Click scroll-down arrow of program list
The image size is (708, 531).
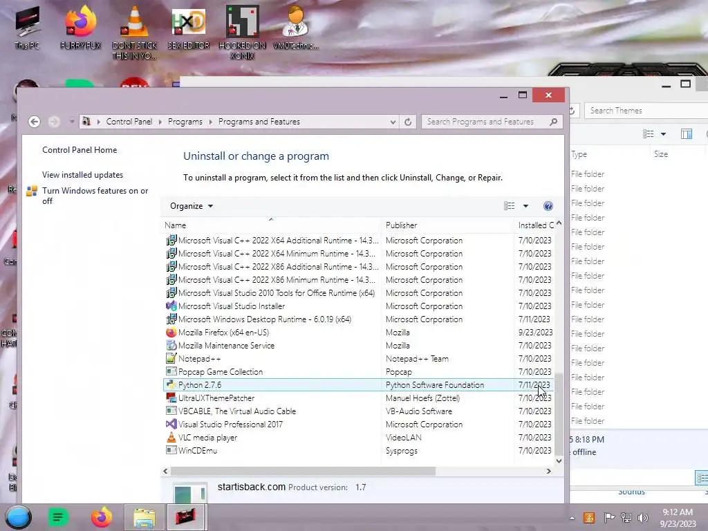559,461
